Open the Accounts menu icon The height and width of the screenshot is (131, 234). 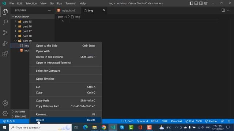coord(5,103)
